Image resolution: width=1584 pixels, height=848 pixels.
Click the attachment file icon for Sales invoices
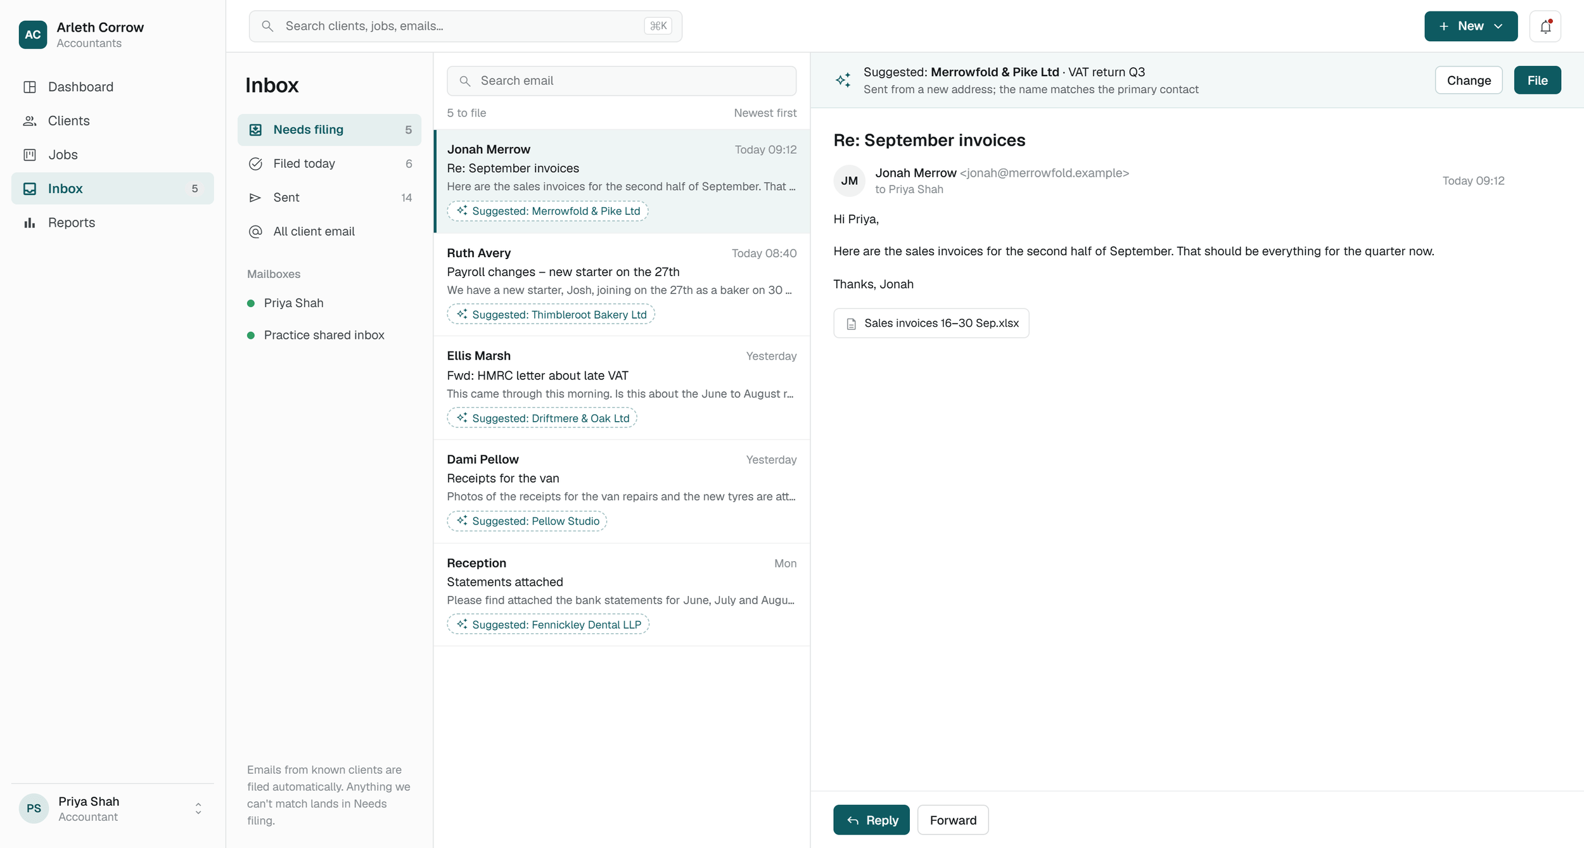point(852,324)
